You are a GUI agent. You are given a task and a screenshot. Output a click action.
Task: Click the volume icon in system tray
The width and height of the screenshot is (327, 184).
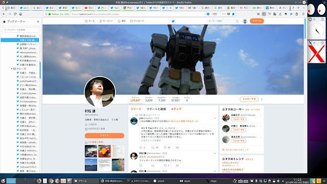coord(278,181)
